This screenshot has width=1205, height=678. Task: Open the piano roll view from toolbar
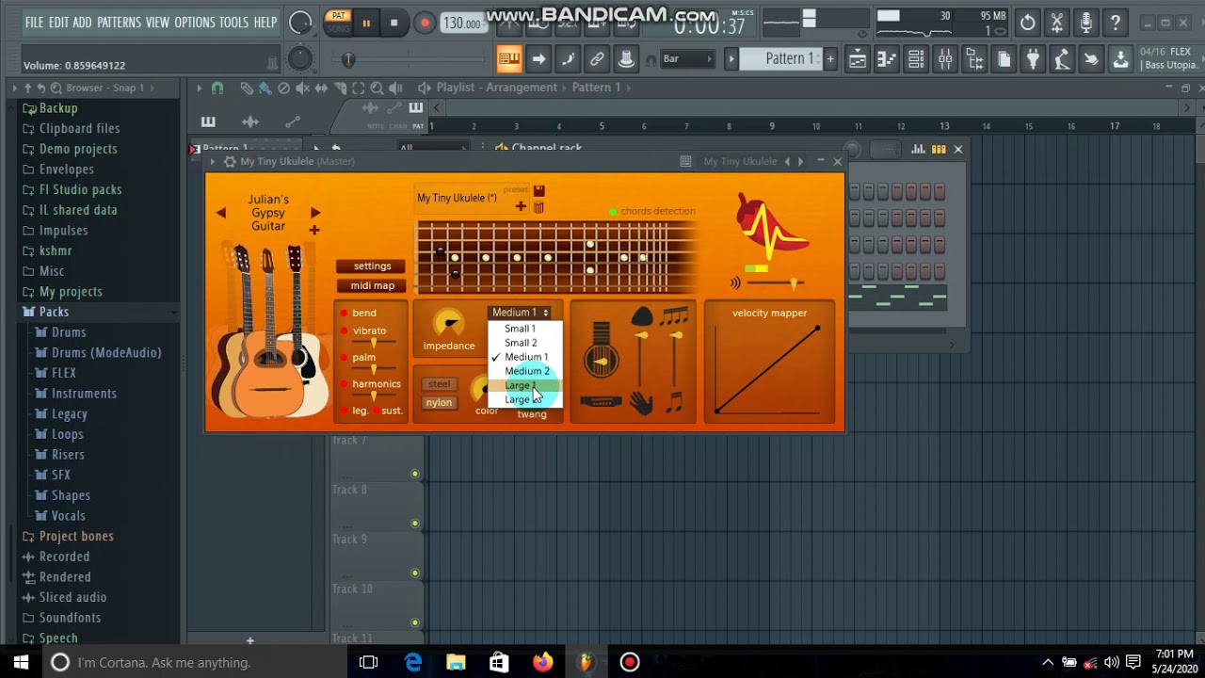(x=886, y=60)
